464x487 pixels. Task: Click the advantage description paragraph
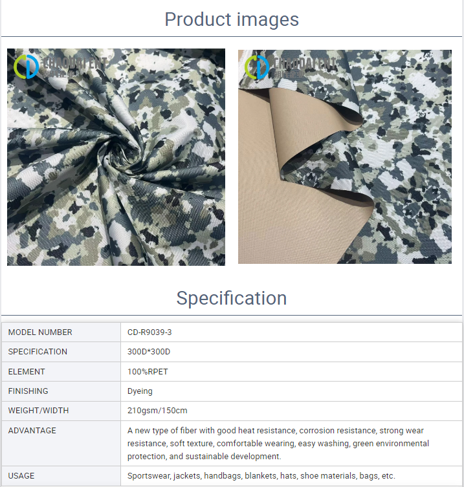pos(278,444)
